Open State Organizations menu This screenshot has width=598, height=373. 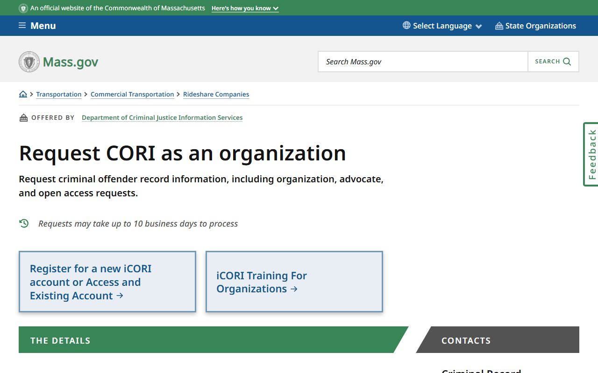coord(535,26)
